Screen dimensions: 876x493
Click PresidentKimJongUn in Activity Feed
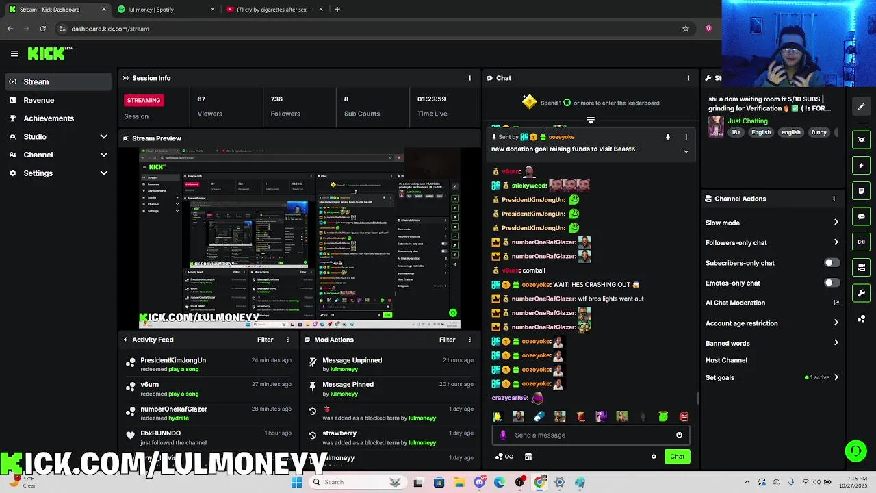click(173, 360)
